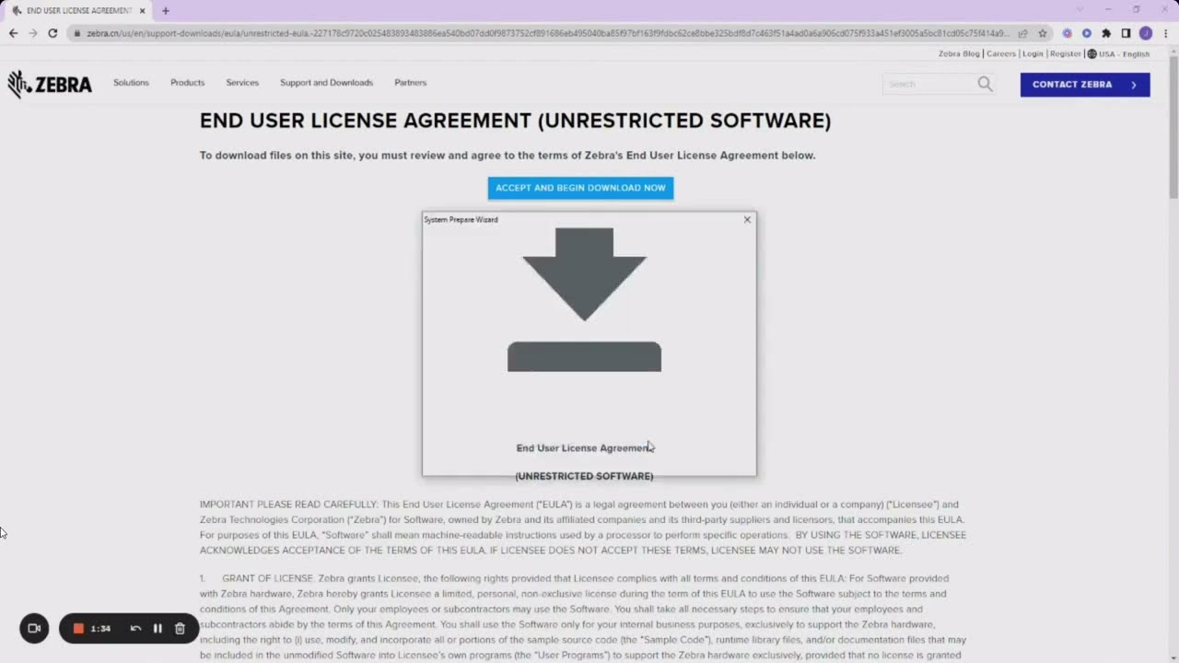Stop recording with the red square

(78, 628)
